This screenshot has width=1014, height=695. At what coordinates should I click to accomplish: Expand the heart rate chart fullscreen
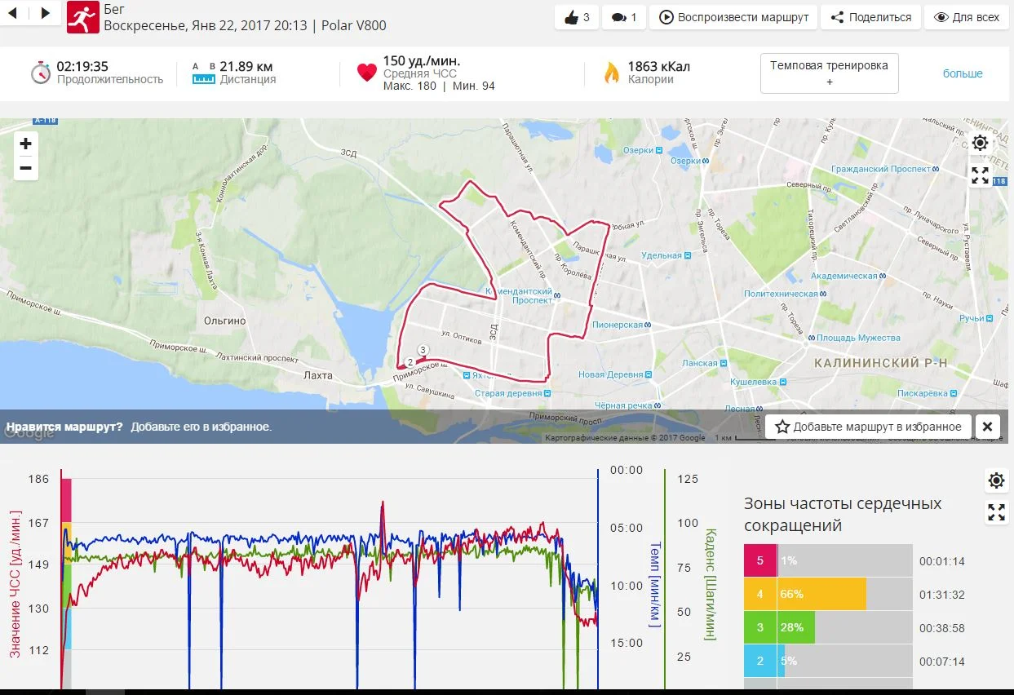[996, 512]
